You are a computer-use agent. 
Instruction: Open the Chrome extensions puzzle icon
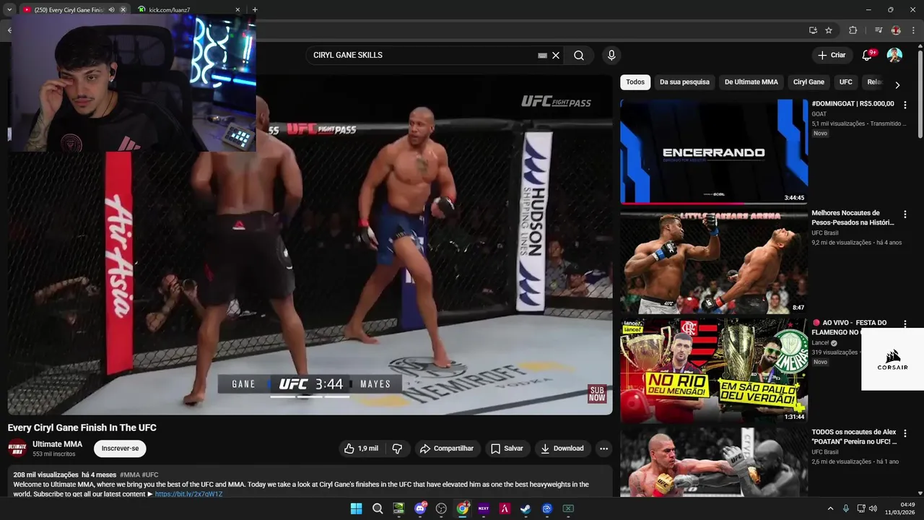[853, 30]
